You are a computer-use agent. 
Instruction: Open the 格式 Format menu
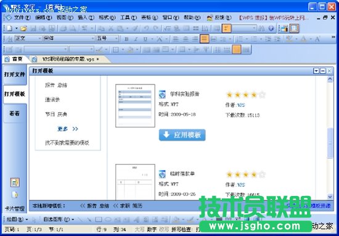pyautogui.click(x=107, y=18)
